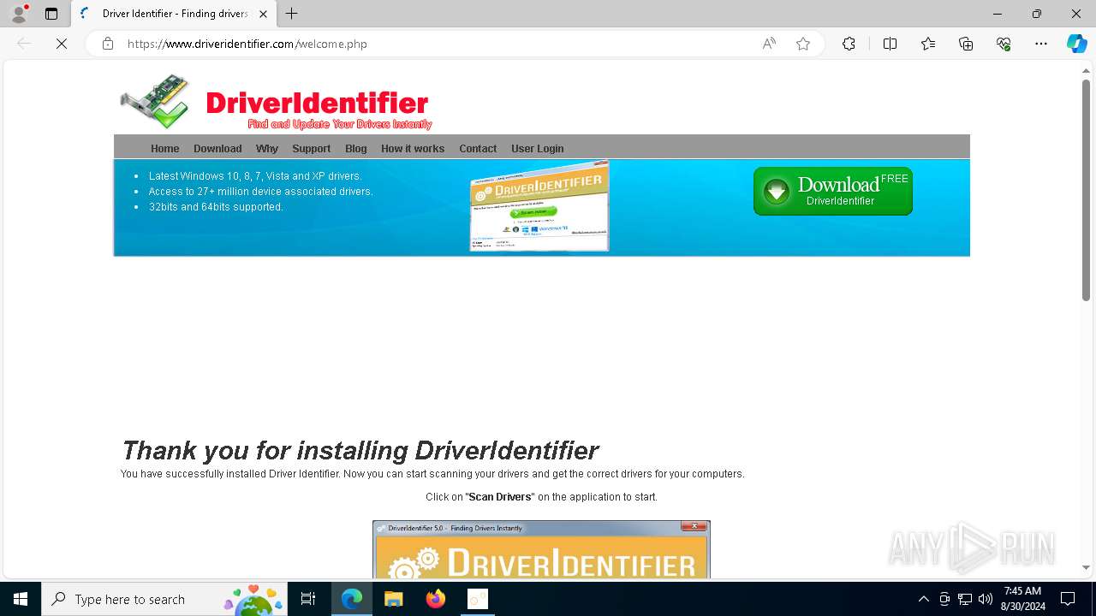Add this page to favorites star

tap(803, 44)
